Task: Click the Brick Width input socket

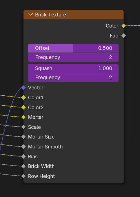Action: [23, 166]
